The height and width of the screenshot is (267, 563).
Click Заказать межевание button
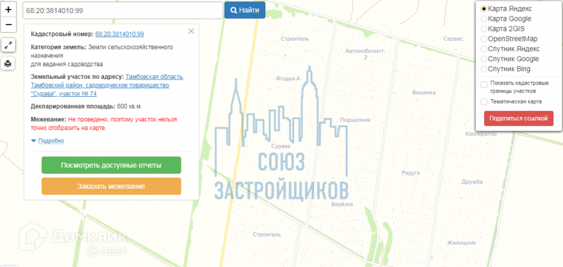111,186
